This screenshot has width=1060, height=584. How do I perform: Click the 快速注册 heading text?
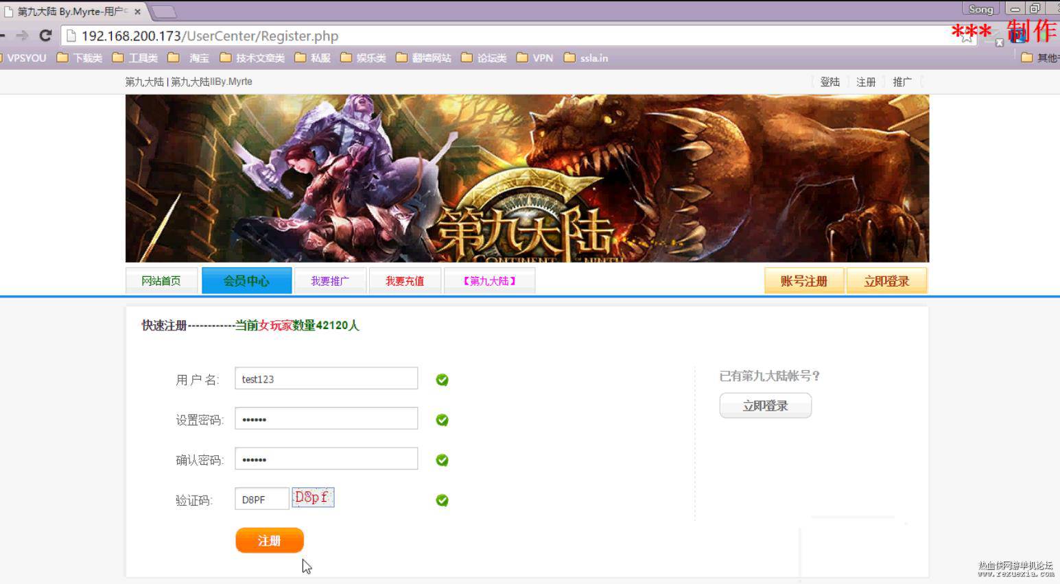164,326
